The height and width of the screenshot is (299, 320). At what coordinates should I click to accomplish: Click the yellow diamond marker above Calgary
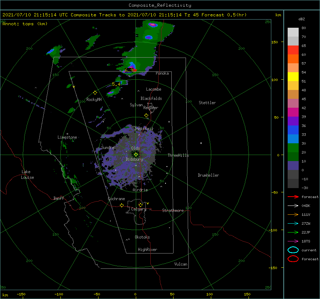tap(140, 205)
